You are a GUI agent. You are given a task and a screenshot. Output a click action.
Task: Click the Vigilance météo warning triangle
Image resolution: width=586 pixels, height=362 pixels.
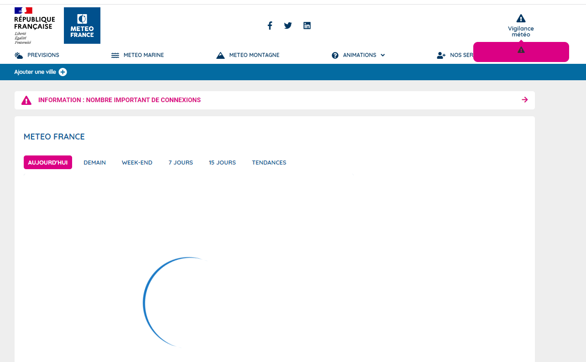point(521,18)
